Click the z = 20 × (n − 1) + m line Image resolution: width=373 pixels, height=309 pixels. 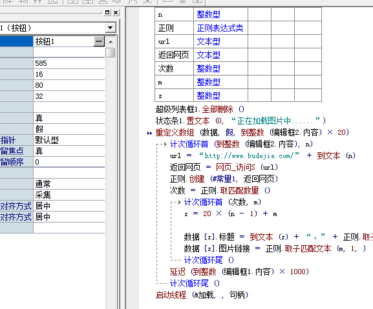point(230,214)
